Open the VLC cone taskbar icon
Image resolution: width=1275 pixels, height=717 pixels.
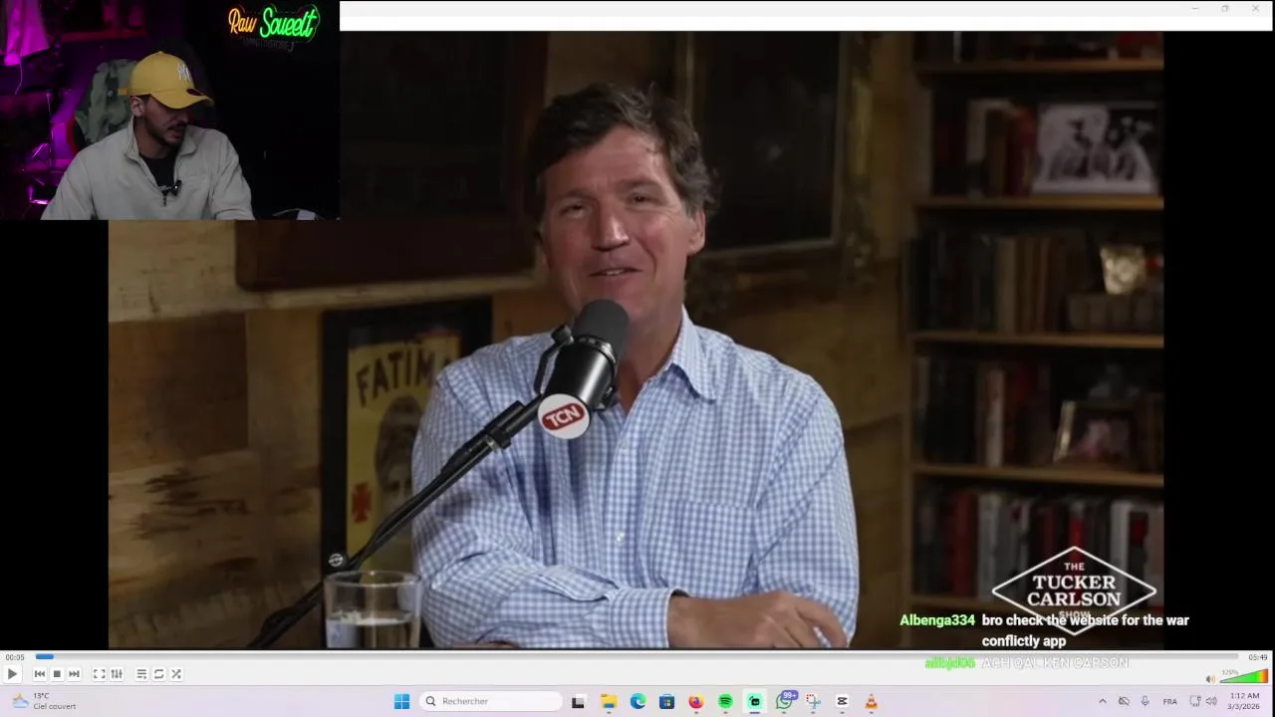tap(872, 701)
